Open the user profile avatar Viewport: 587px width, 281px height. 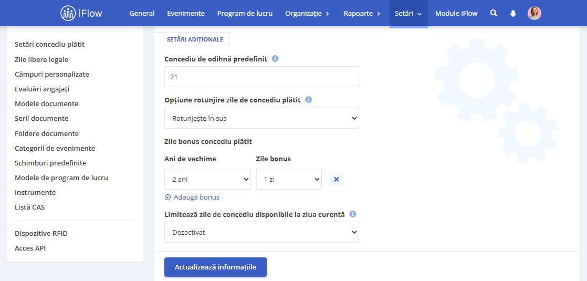534,13
